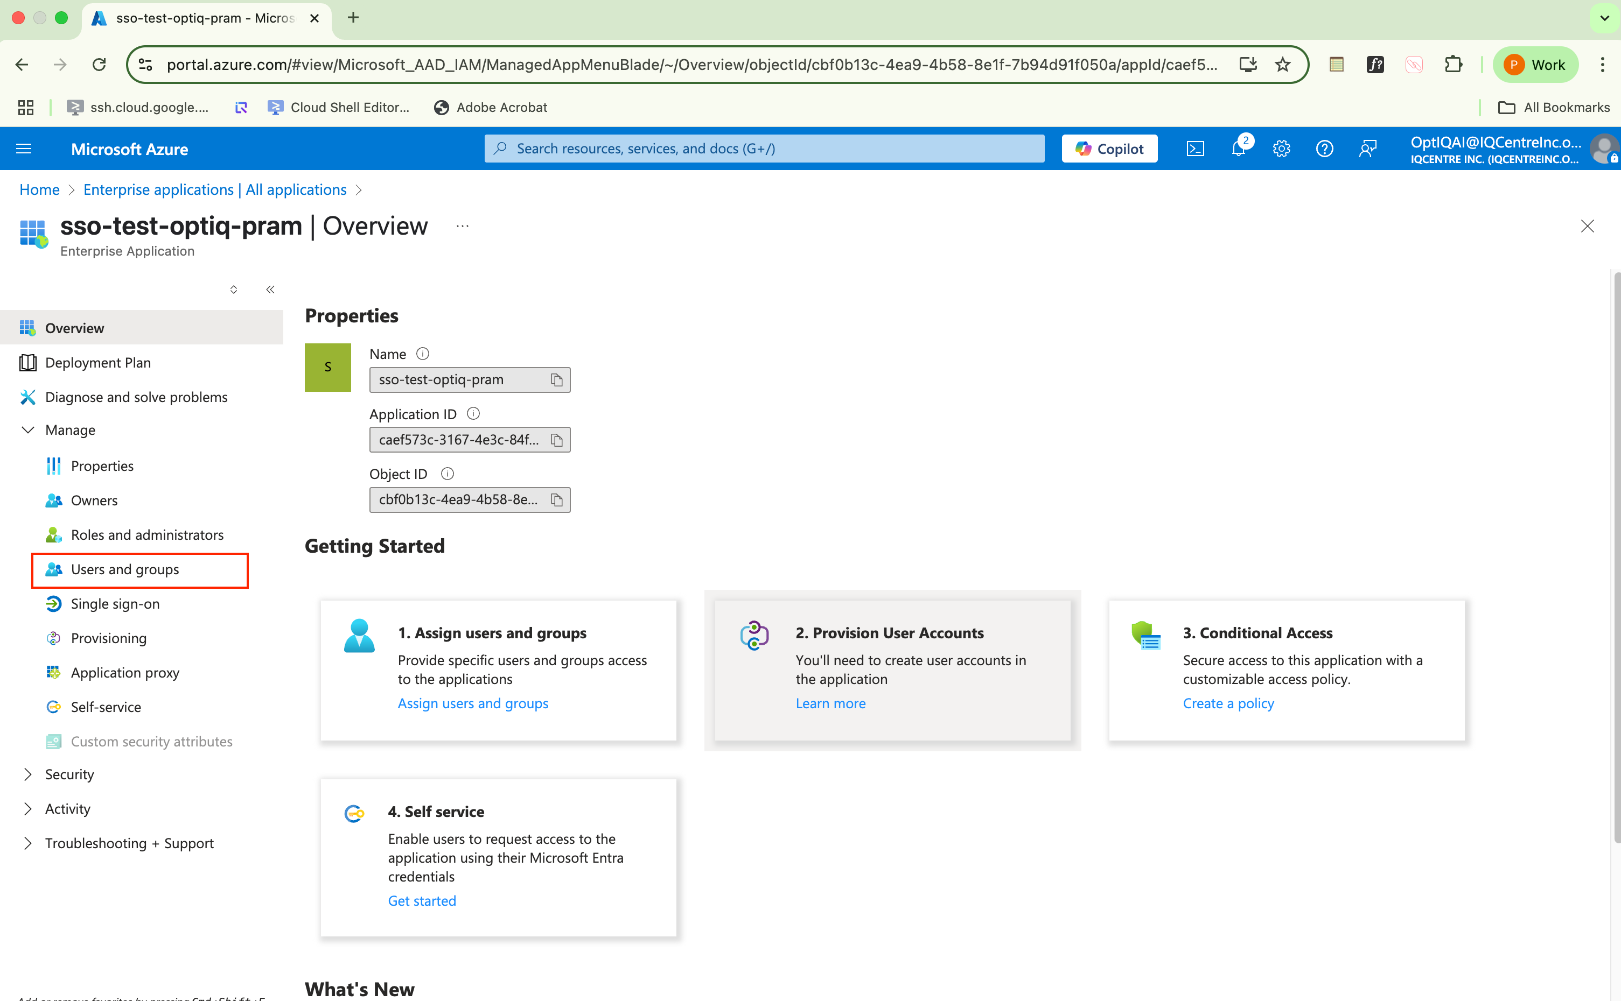Collapse the left navigation with the double-chevron
Viewport: 1621px width, 1001px height.
click(270, 290)
